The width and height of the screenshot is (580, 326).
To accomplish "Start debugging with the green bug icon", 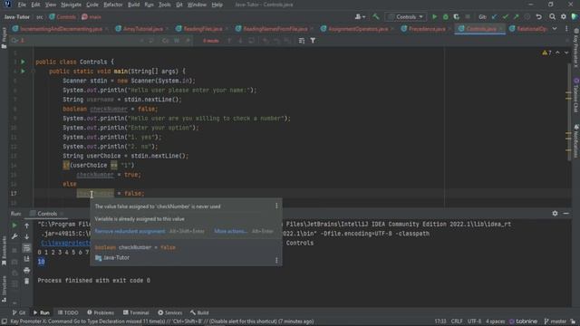I will coord(445,17).
